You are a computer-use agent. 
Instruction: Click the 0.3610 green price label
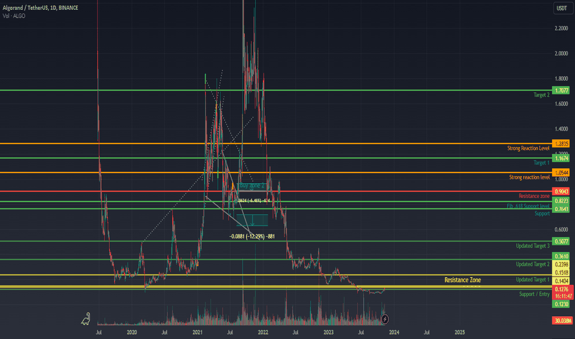click(561, 256)
